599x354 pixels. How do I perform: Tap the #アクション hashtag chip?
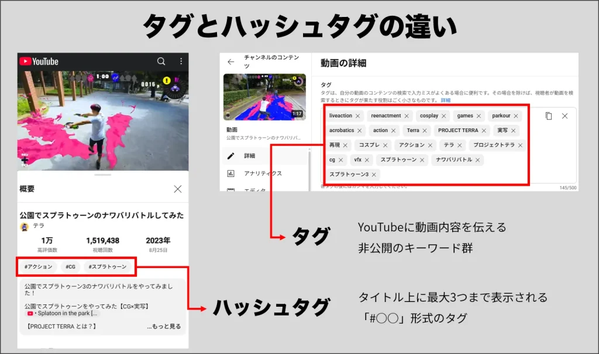38,266
